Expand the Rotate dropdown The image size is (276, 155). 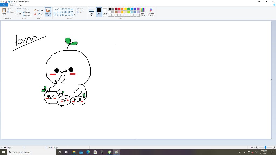click(31, 15)
